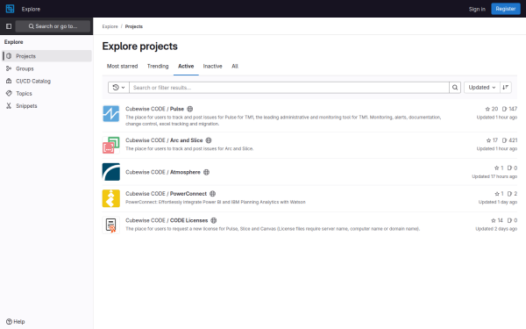Open Cubewise CODE / PowerConnect link
This screenshot has height=329, width=526.
(x=166, y=194)
